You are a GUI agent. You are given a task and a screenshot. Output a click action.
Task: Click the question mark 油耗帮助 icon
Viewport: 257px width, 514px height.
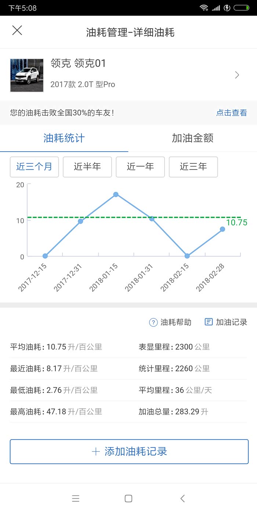[x=153, y=322]
